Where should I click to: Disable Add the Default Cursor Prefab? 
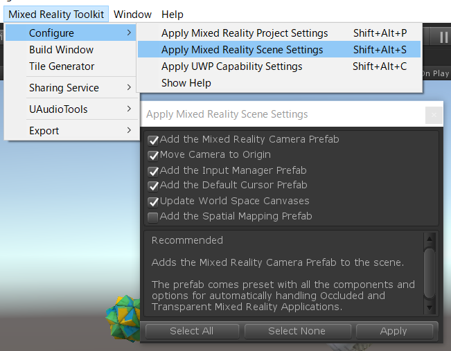click(152, 186)
